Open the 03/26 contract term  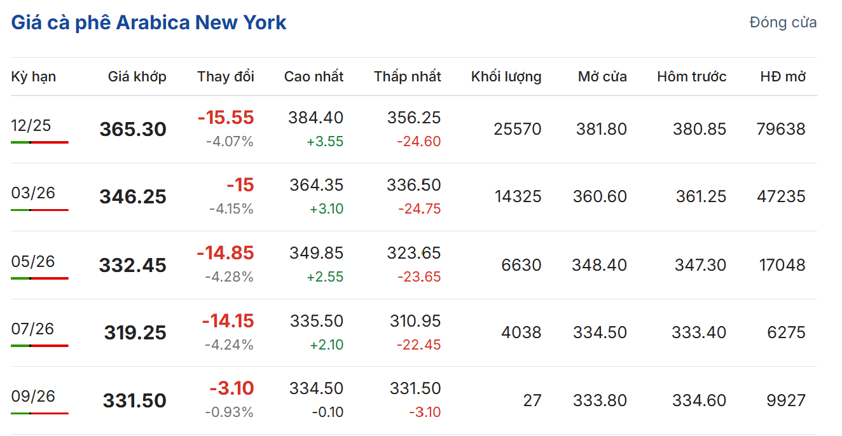33,193
